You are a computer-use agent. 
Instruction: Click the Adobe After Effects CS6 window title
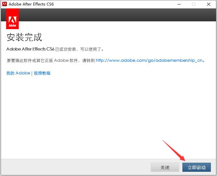31,4
